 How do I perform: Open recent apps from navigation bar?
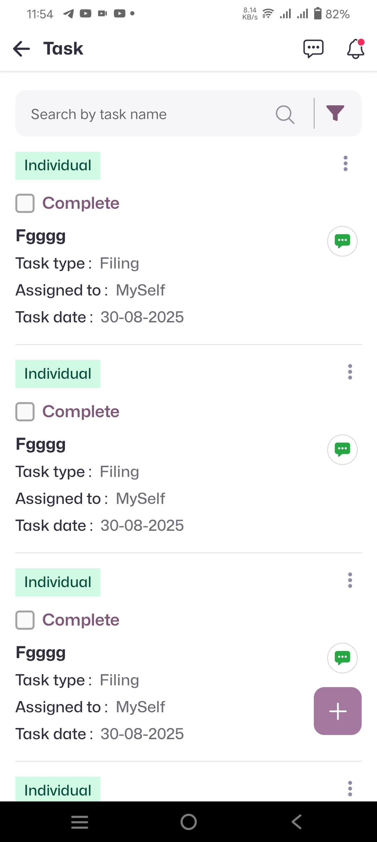click(x=80, y=822)
